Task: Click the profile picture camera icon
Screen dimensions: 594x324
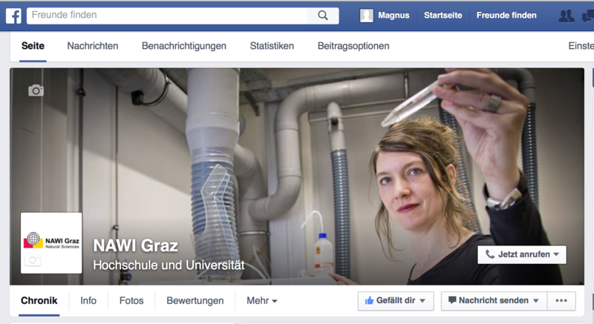Action: point(33,260)
